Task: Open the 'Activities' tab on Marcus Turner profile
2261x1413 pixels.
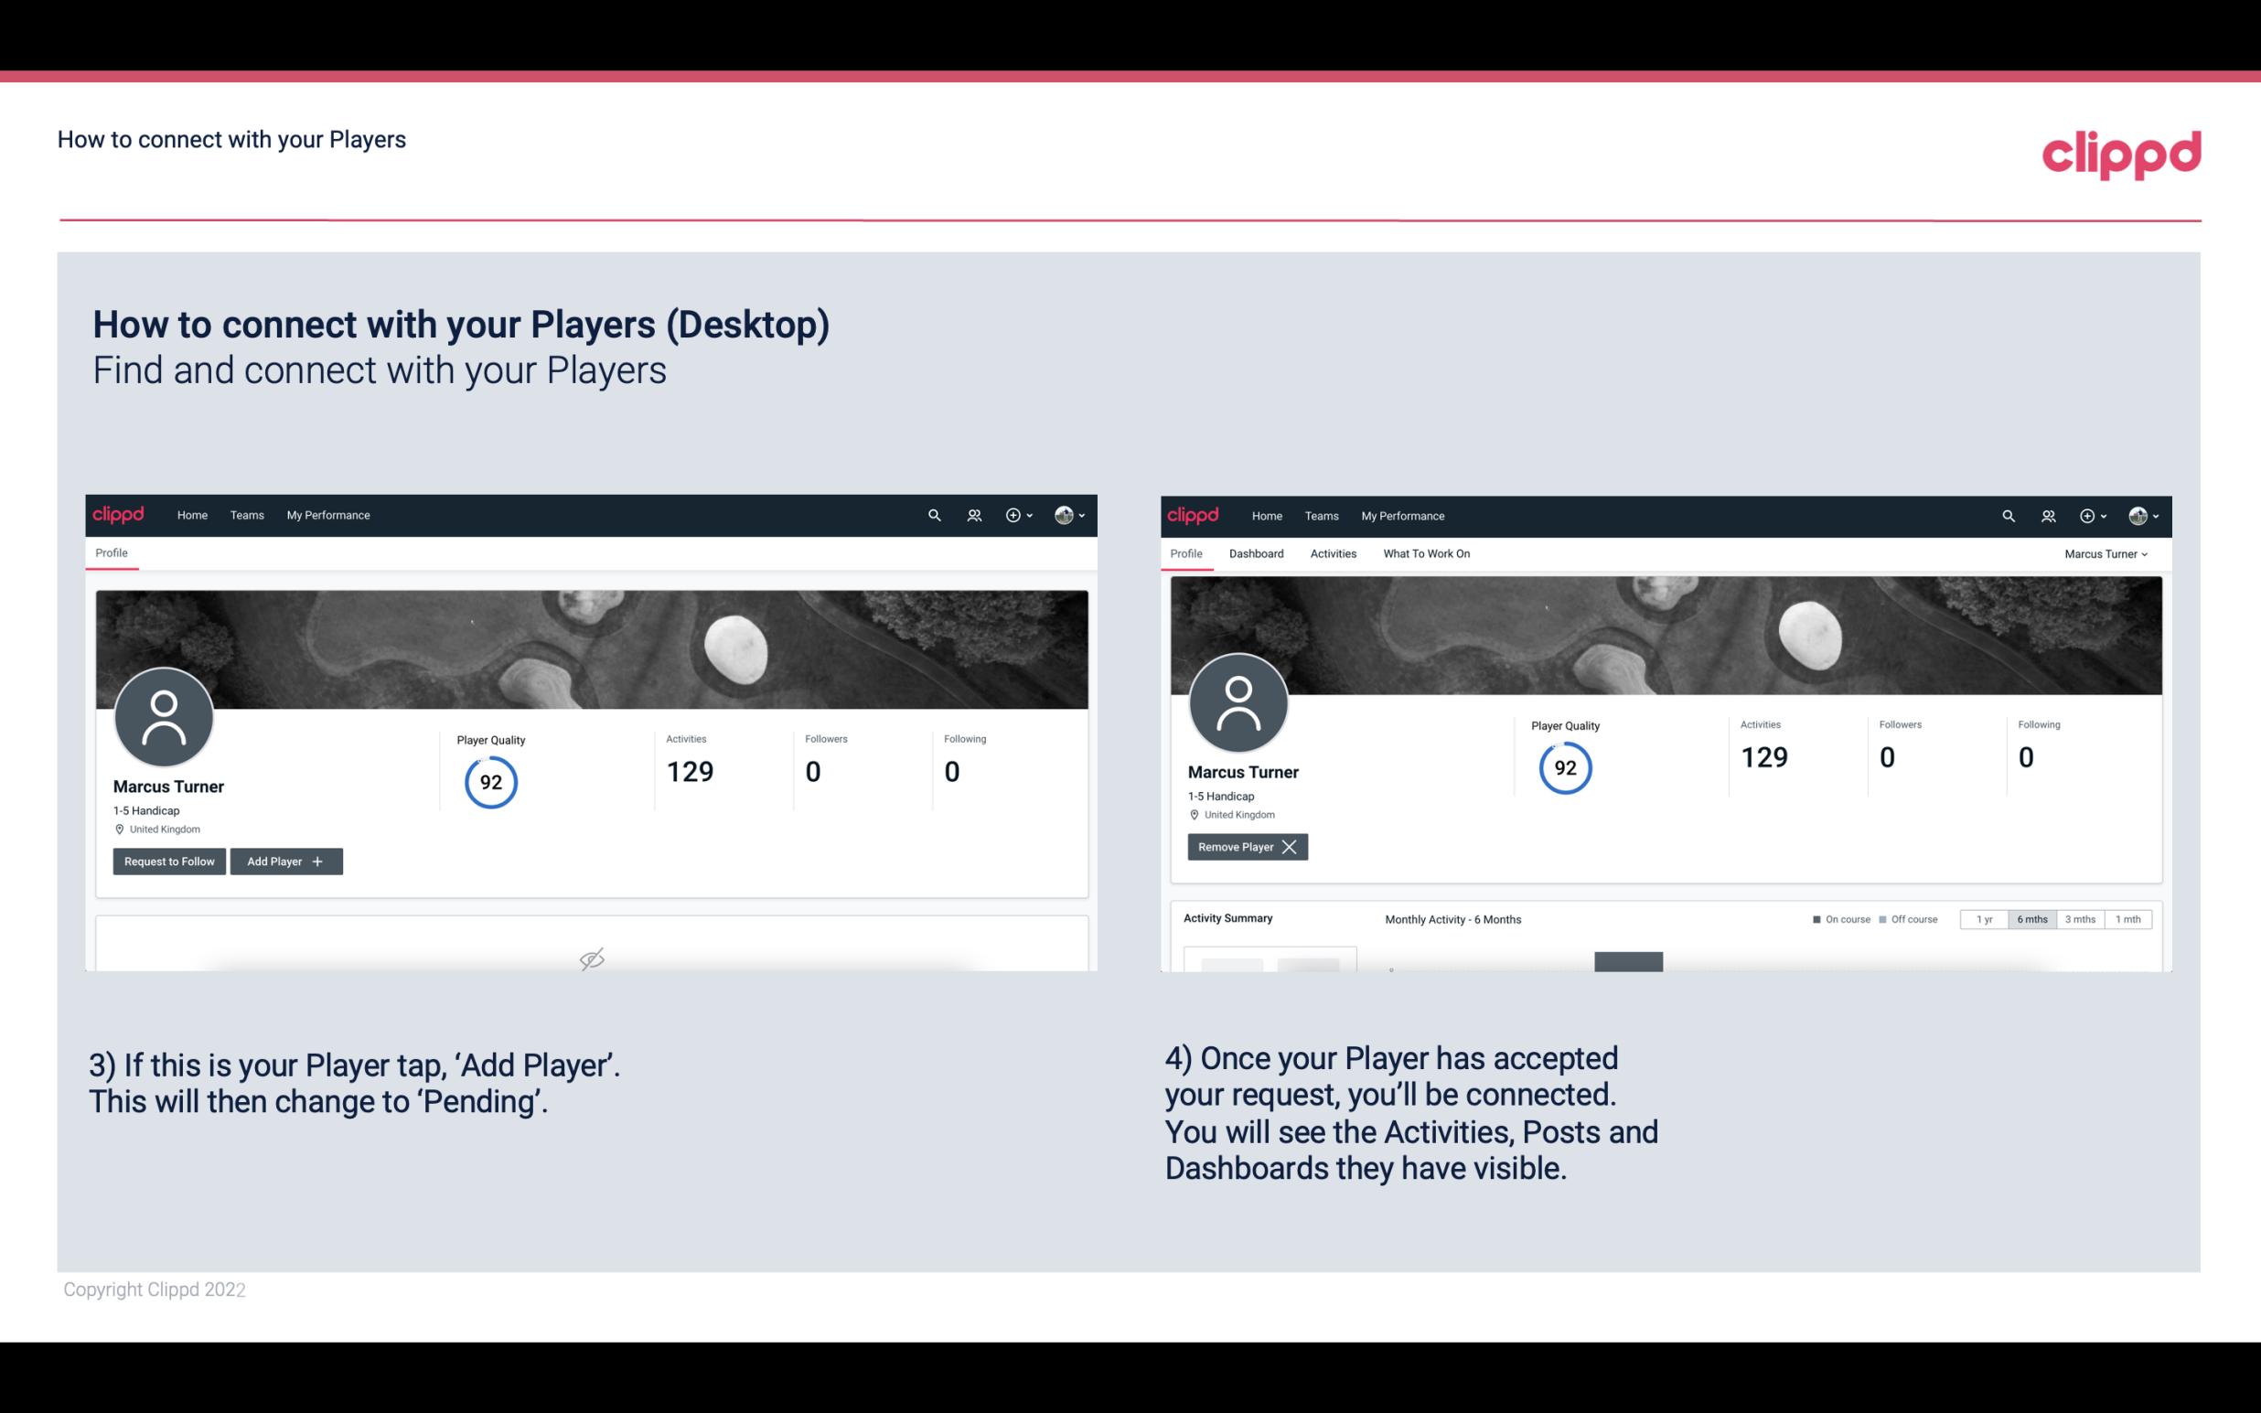Action: point(1334,553)
